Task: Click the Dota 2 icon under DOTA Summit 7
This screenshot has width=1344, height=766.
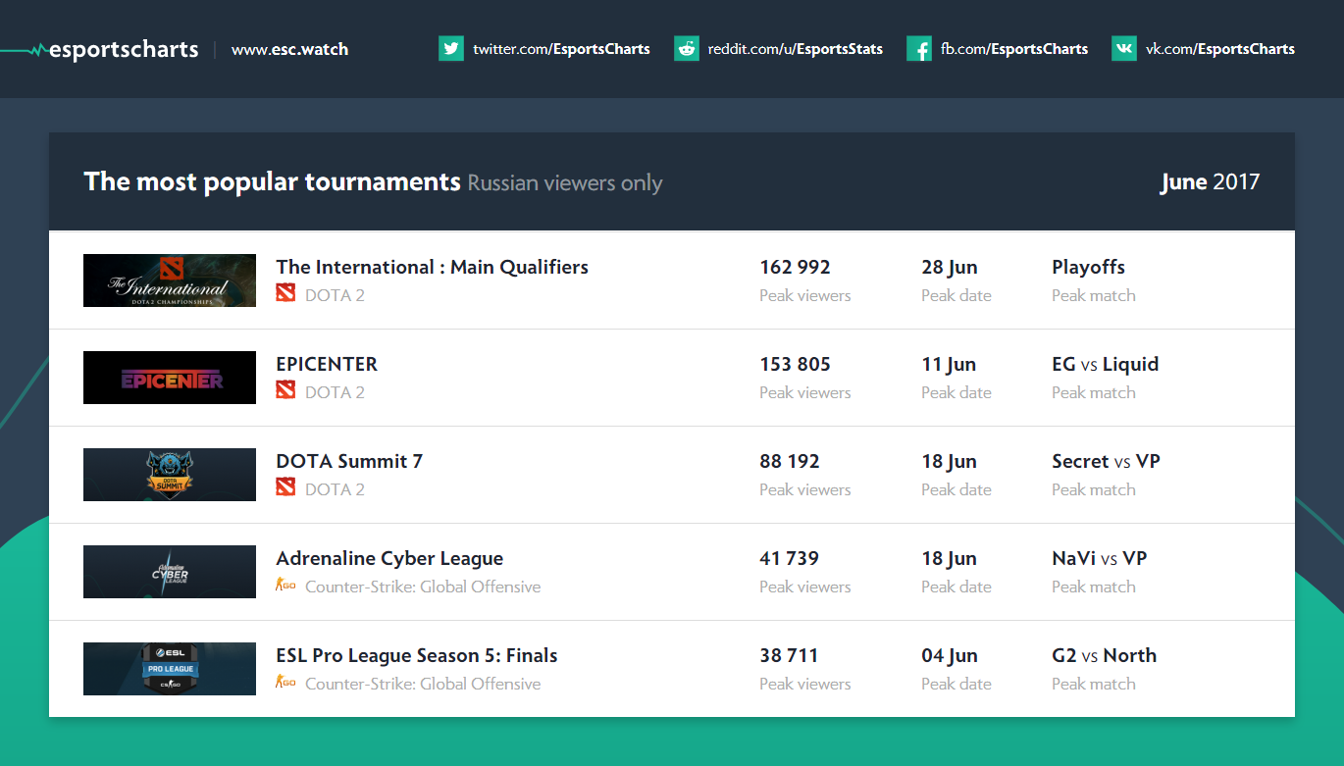Action: coord(285,488)
